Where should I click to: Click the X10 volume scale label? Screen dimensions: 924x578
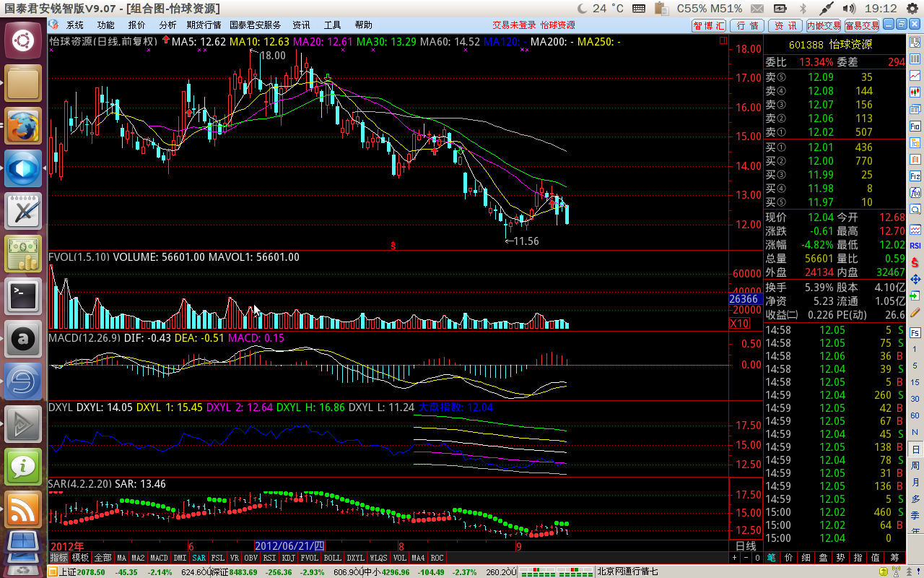(740, 324)
